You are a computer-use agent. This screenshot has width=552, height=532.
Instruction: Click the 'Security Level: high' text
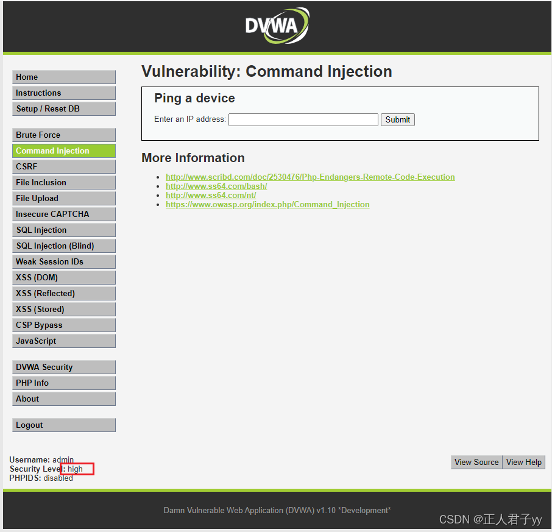point(46,469)
